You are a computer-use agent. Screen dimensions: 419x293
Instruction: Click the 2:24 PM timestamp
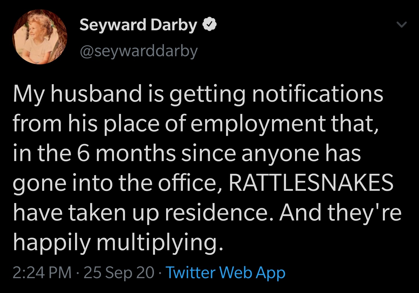[x=42, y=273]
